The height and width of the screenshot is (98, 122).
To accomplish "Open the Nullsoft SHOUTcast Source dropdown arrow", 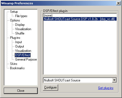I will 114,80.
